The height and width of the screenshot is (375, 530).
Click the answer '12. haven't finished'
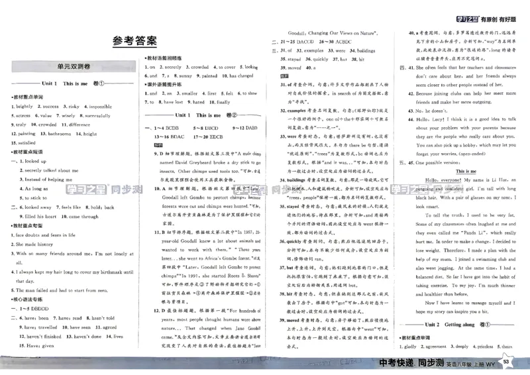coord(40,337)
